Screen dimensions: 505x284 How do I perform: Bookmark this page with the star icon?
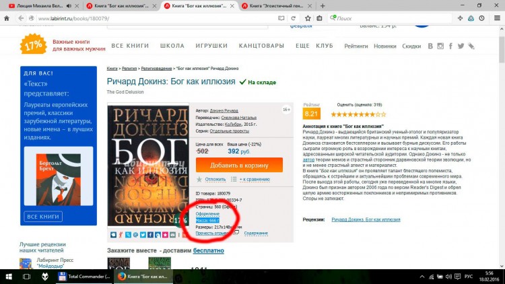(x=308, y=18)
